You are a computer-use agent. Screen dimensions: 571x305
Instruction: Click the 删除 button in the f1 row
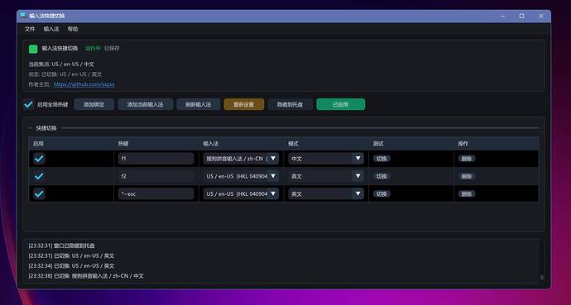click(467, 159)
